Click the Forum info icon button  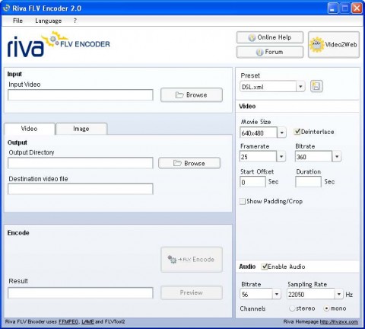[x=259, y=53]
